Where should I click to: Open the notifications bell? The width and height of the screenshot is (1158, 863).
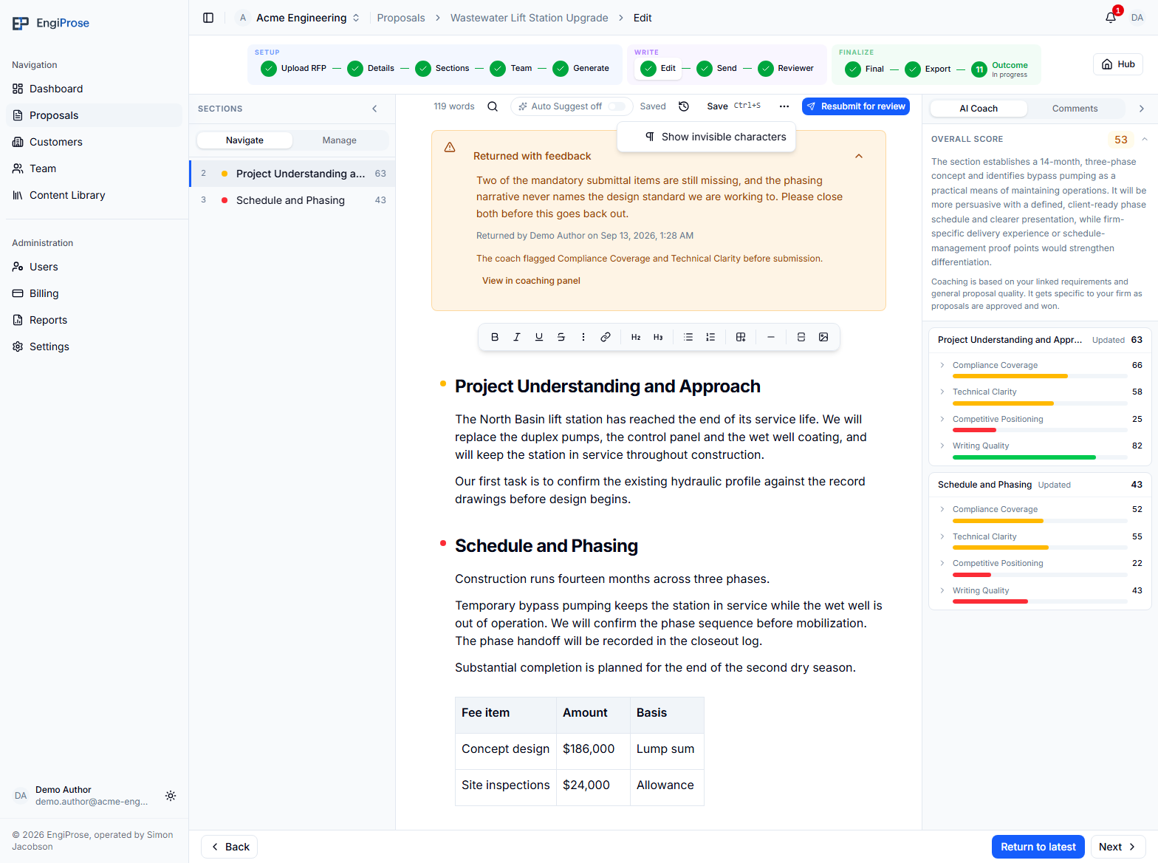1111,18
